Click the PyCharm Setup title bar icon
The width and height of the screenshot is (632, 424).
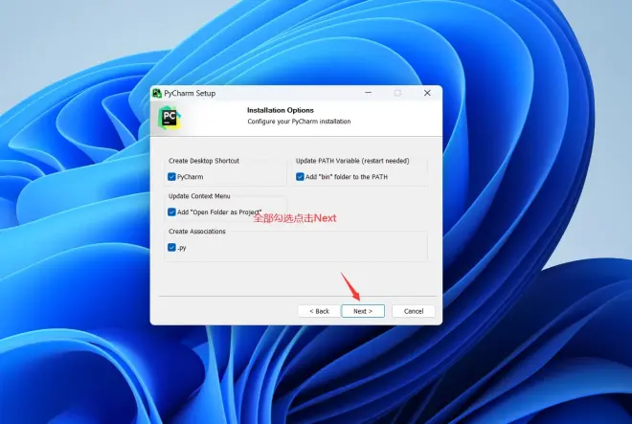pyautogui.click(x=157, y=93)
